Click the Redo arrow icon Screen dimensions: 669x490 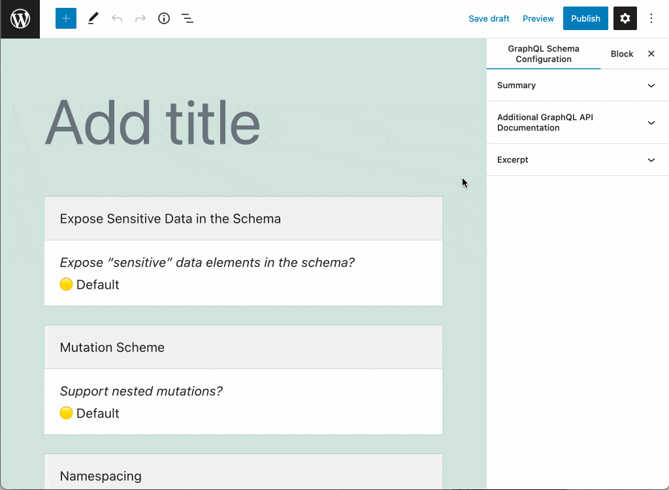click(140, 18)
